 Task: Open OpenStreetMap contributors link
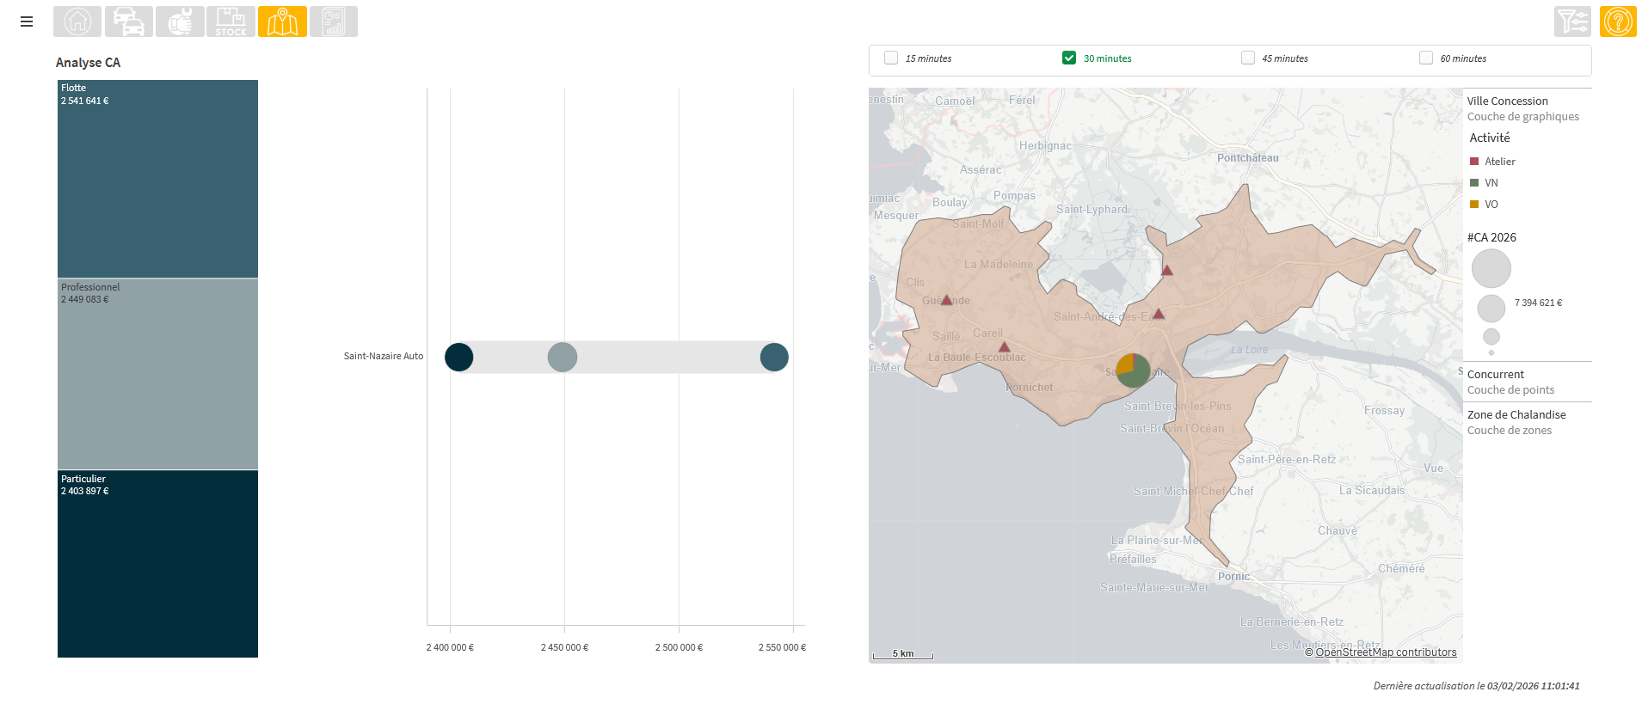point(1386,652)
